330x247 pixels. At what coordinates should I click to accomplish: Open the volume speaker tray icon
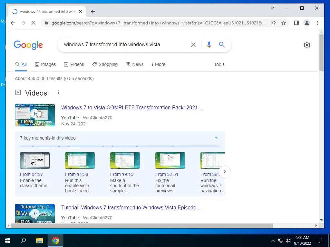point(288,241)
